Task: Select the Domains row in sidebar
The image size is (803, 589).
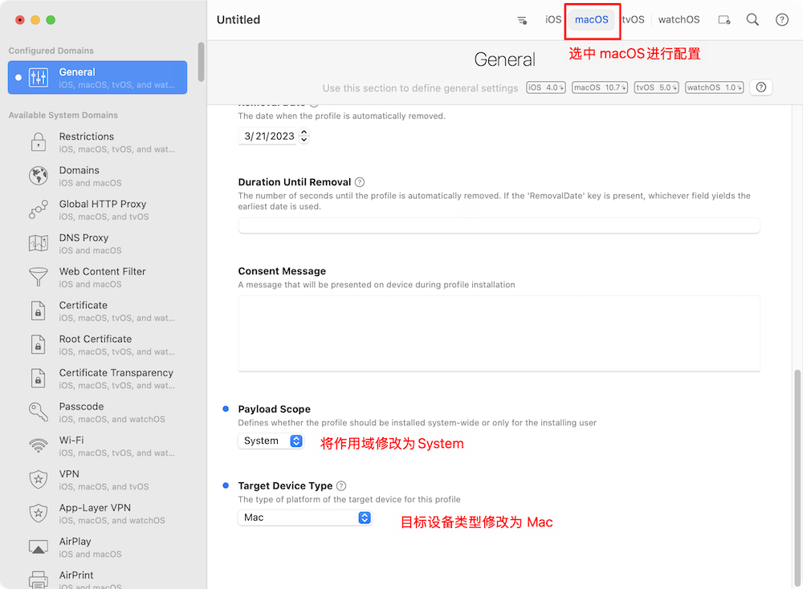Action: (97, 176)
